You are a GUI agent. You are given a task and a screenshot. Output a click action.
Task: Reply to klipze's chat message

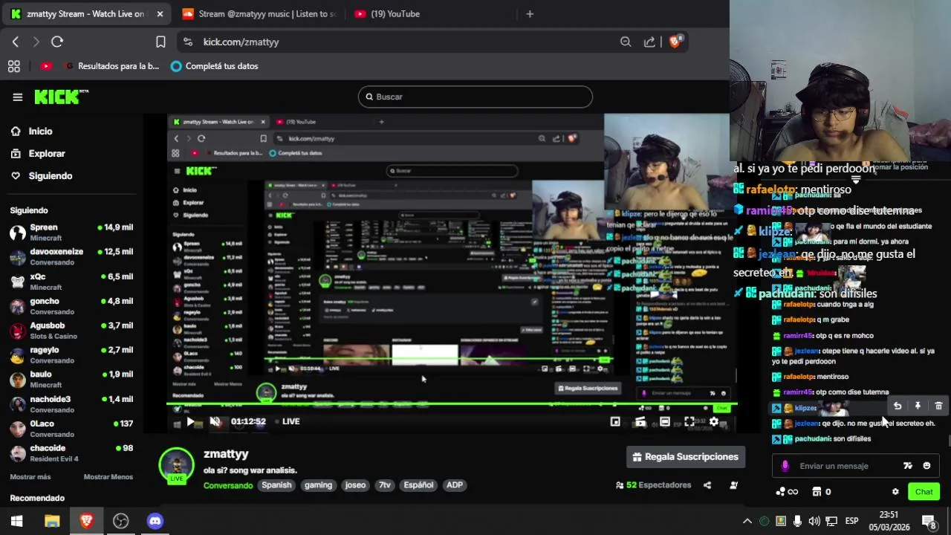coord(898,406)
